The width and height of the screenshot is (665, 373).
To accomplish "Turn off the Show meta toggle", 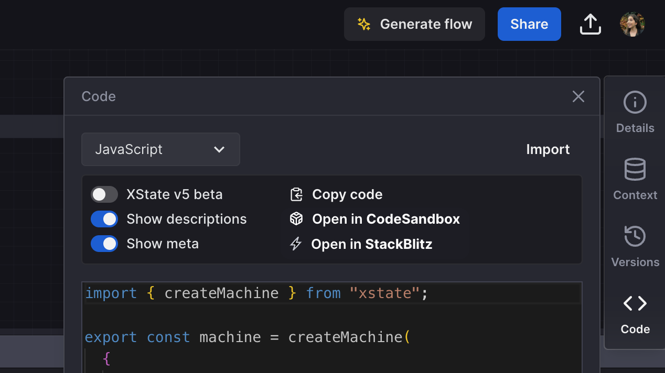I will [104, 244].
